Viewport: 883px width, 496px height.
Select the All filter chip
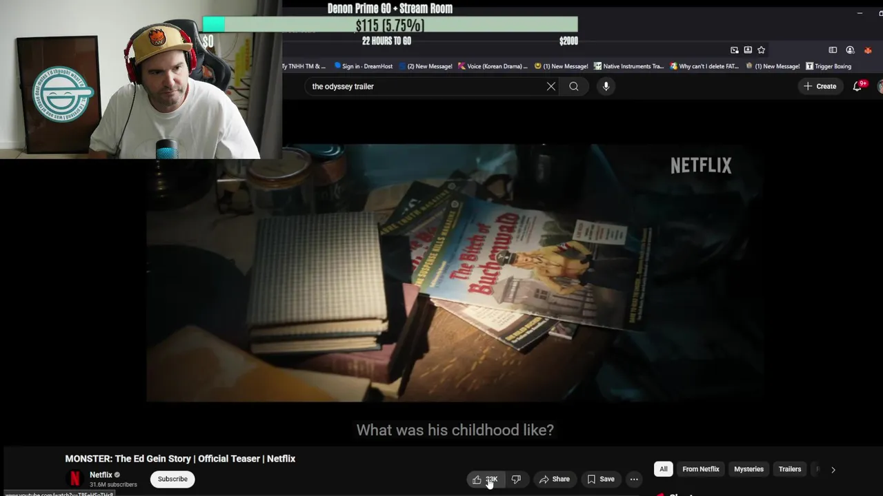pos(664,469)
